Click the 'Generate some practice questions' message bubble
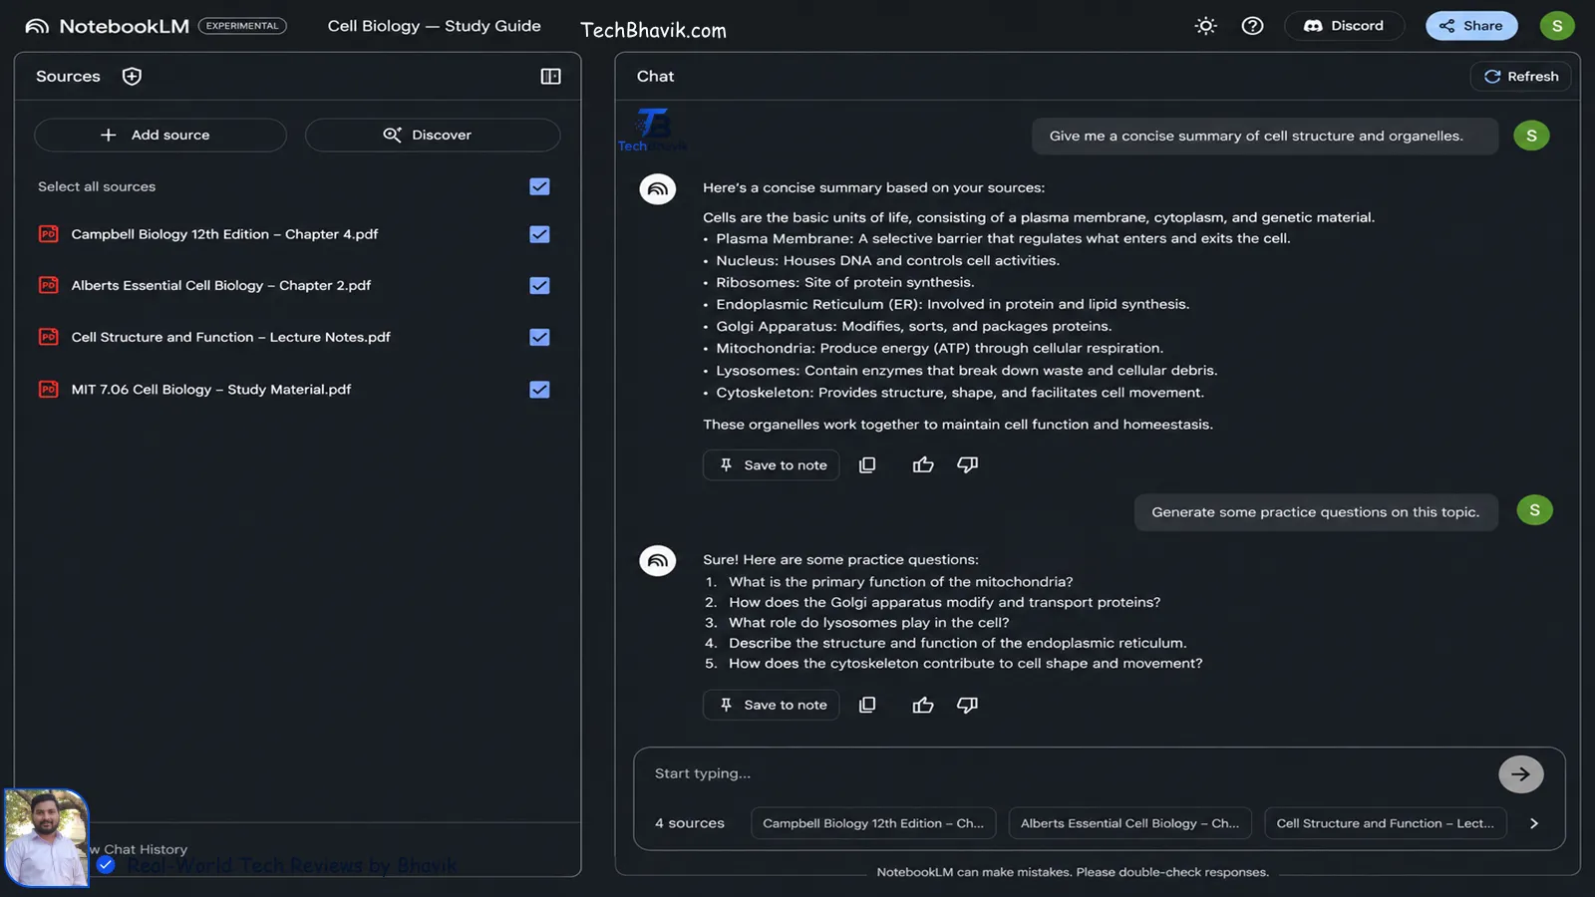This screenshot has width=1595, height=897. coord(1316,512)
